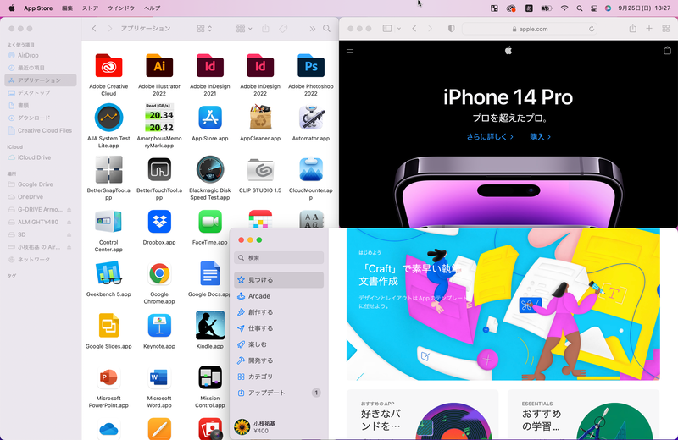The image size is (678, 440).
Task: Select アップデート in App Store sidebar
Action: click(279, 393)
